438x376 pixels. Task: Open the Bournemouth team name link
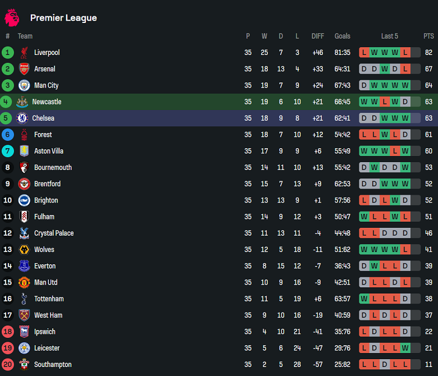click(x=53, y=167)
